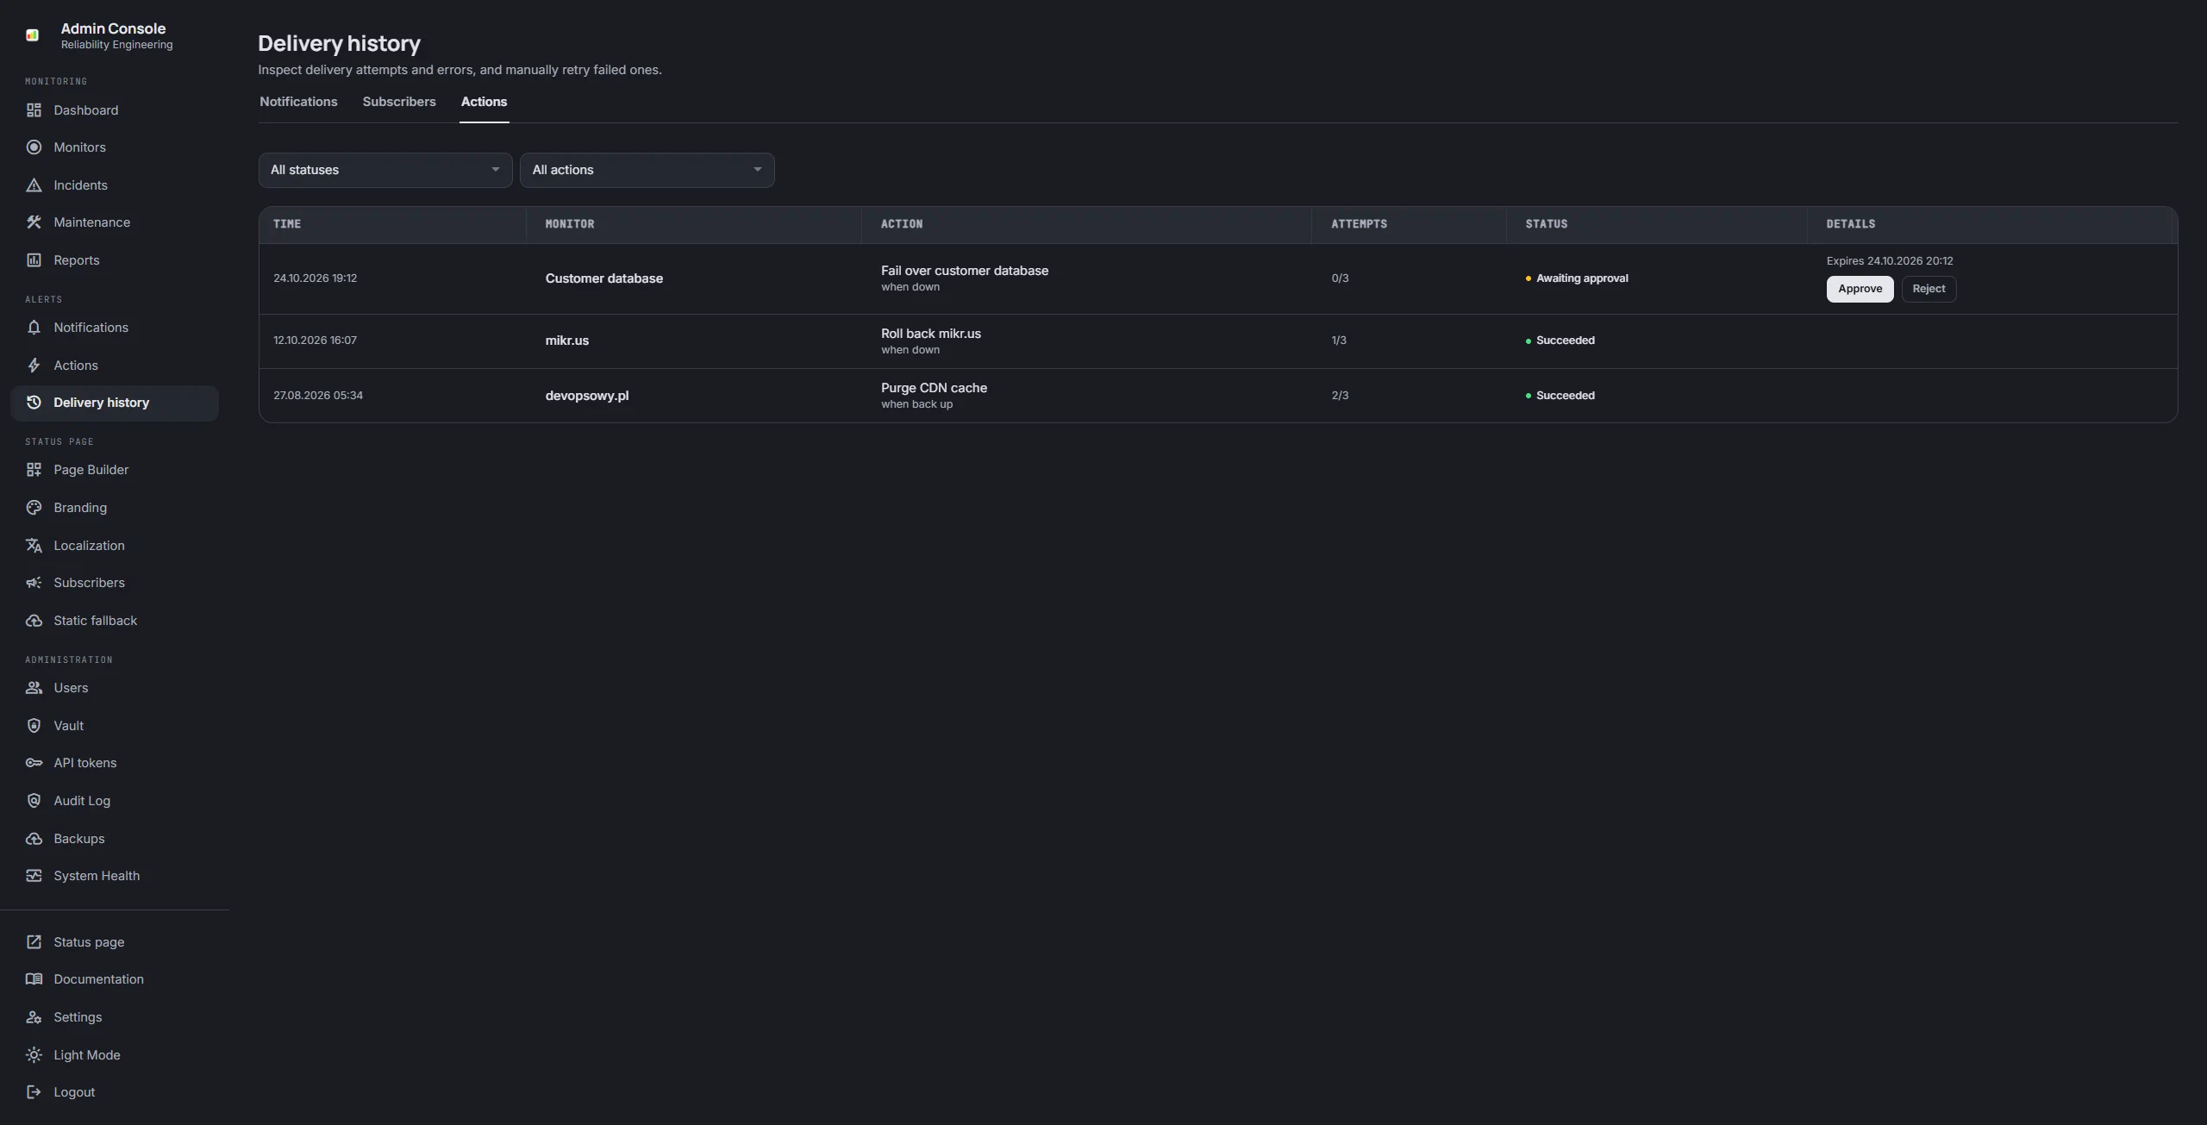This screenshot has width=2207, height=1125.
Task: Select the Delivery history clock icon
Action: (x=34, y=403)
